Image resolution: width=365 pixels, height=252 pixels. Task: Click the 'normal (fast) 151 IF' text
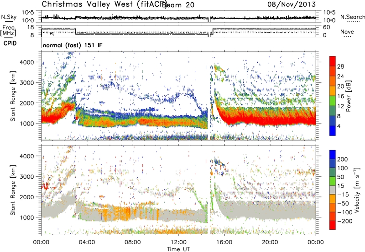[73, 45]
